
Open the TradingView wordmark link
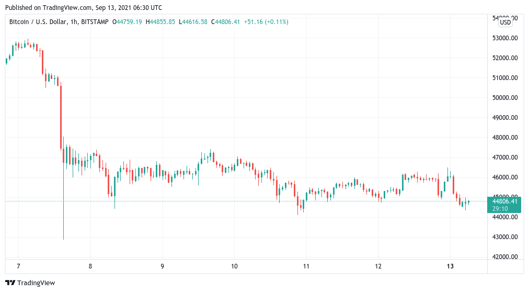click(36, 283)
